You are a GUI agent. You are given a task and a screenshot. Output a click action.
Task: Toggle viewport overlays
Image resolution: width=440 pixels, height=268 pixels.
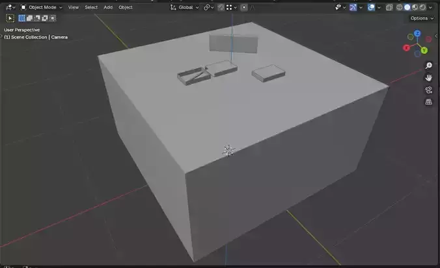coord(371,7)
